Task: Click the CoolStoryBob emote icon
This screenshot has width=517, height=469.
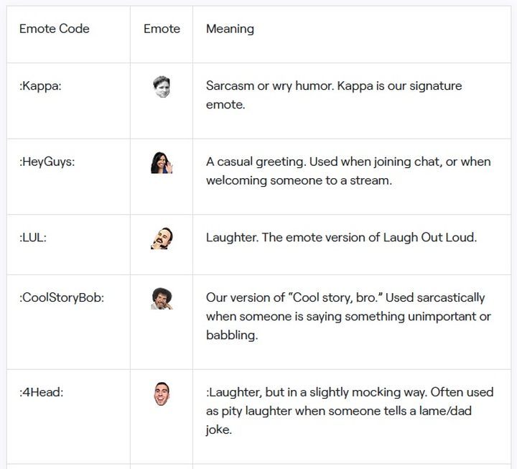Action: (x=162, y=298)
